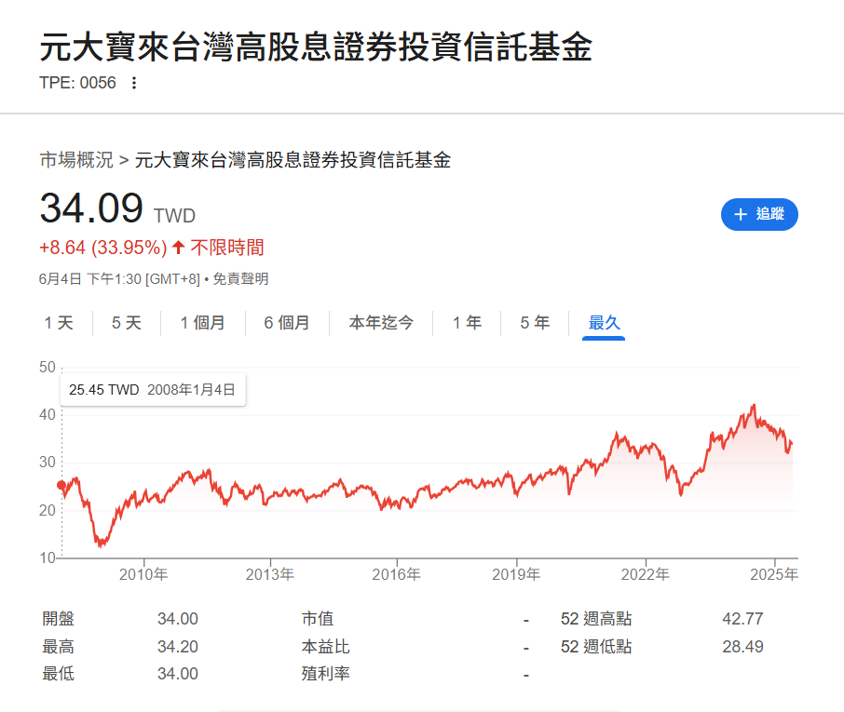Click the 2016年 axis label

pyautogui.click(x=397, y=574)
